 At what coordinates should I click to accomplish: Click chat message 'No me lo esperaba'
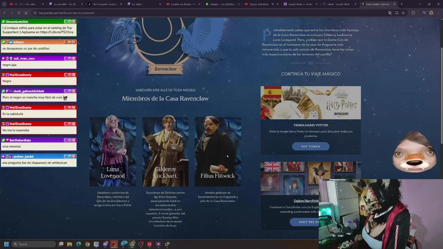pyautogui.click(x=16, y=130)
